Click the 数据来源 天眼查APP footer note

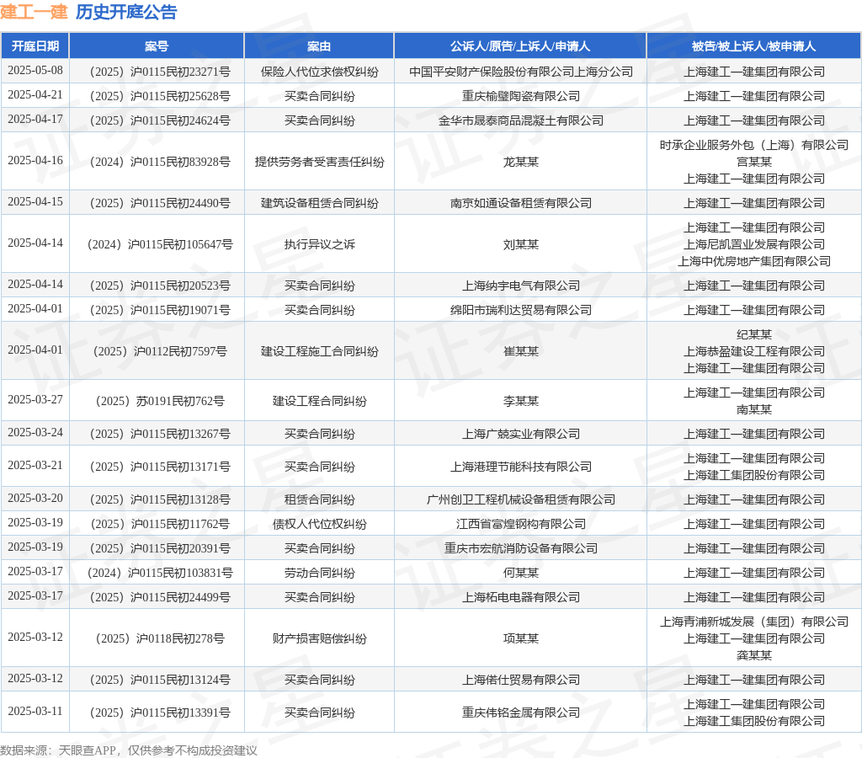coord(128,750)
